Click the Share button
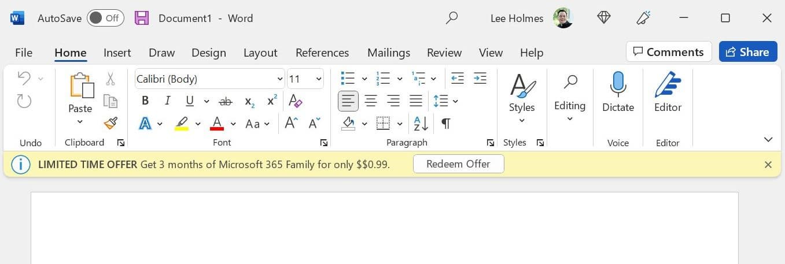 coord(747,52)
